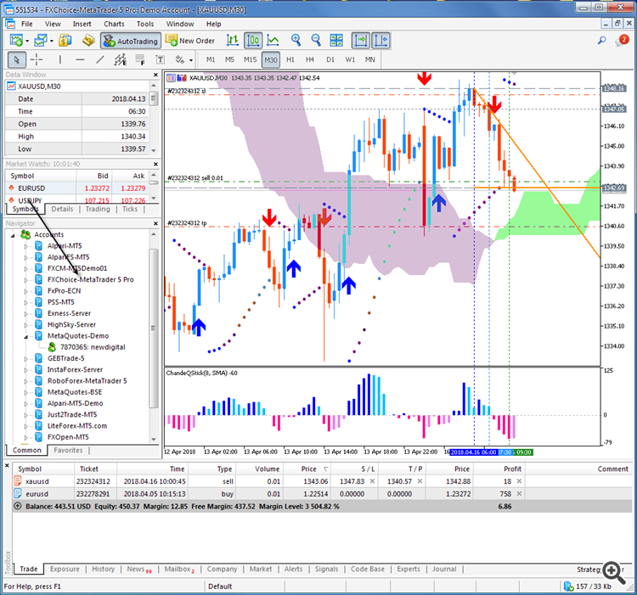Switch to Market Watch Details tab
637x595 pixels.
coord(62,209)
